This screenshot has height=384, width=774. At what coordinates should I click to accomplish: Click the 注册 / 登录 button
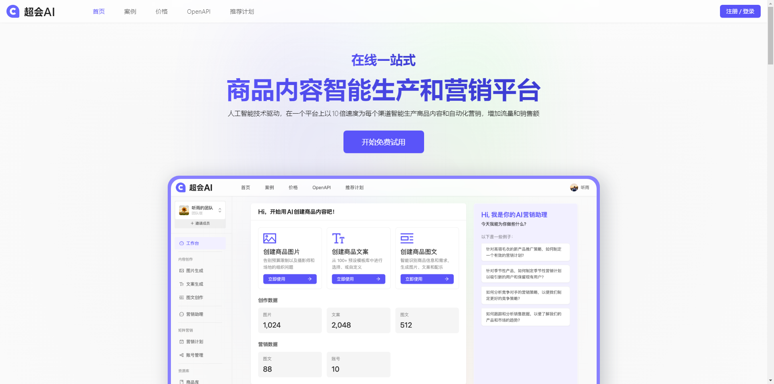[x=740, y=11]
